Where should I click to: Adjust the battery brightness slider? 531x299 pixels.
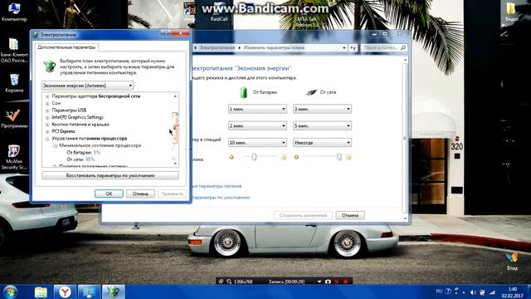point(254,157)
